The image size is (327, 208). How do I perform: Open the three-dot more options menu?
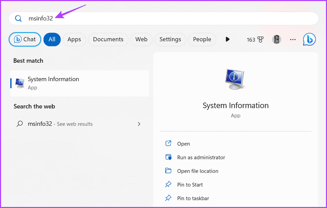pyautogui.click(x=293, y=40)
